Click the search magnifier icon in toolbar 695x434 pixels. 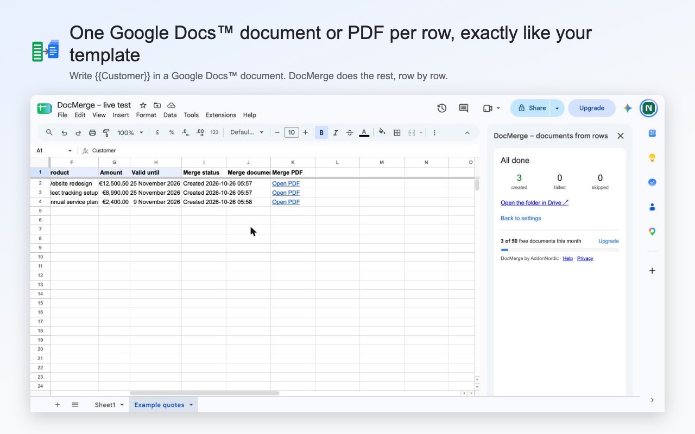click(49, 132)
